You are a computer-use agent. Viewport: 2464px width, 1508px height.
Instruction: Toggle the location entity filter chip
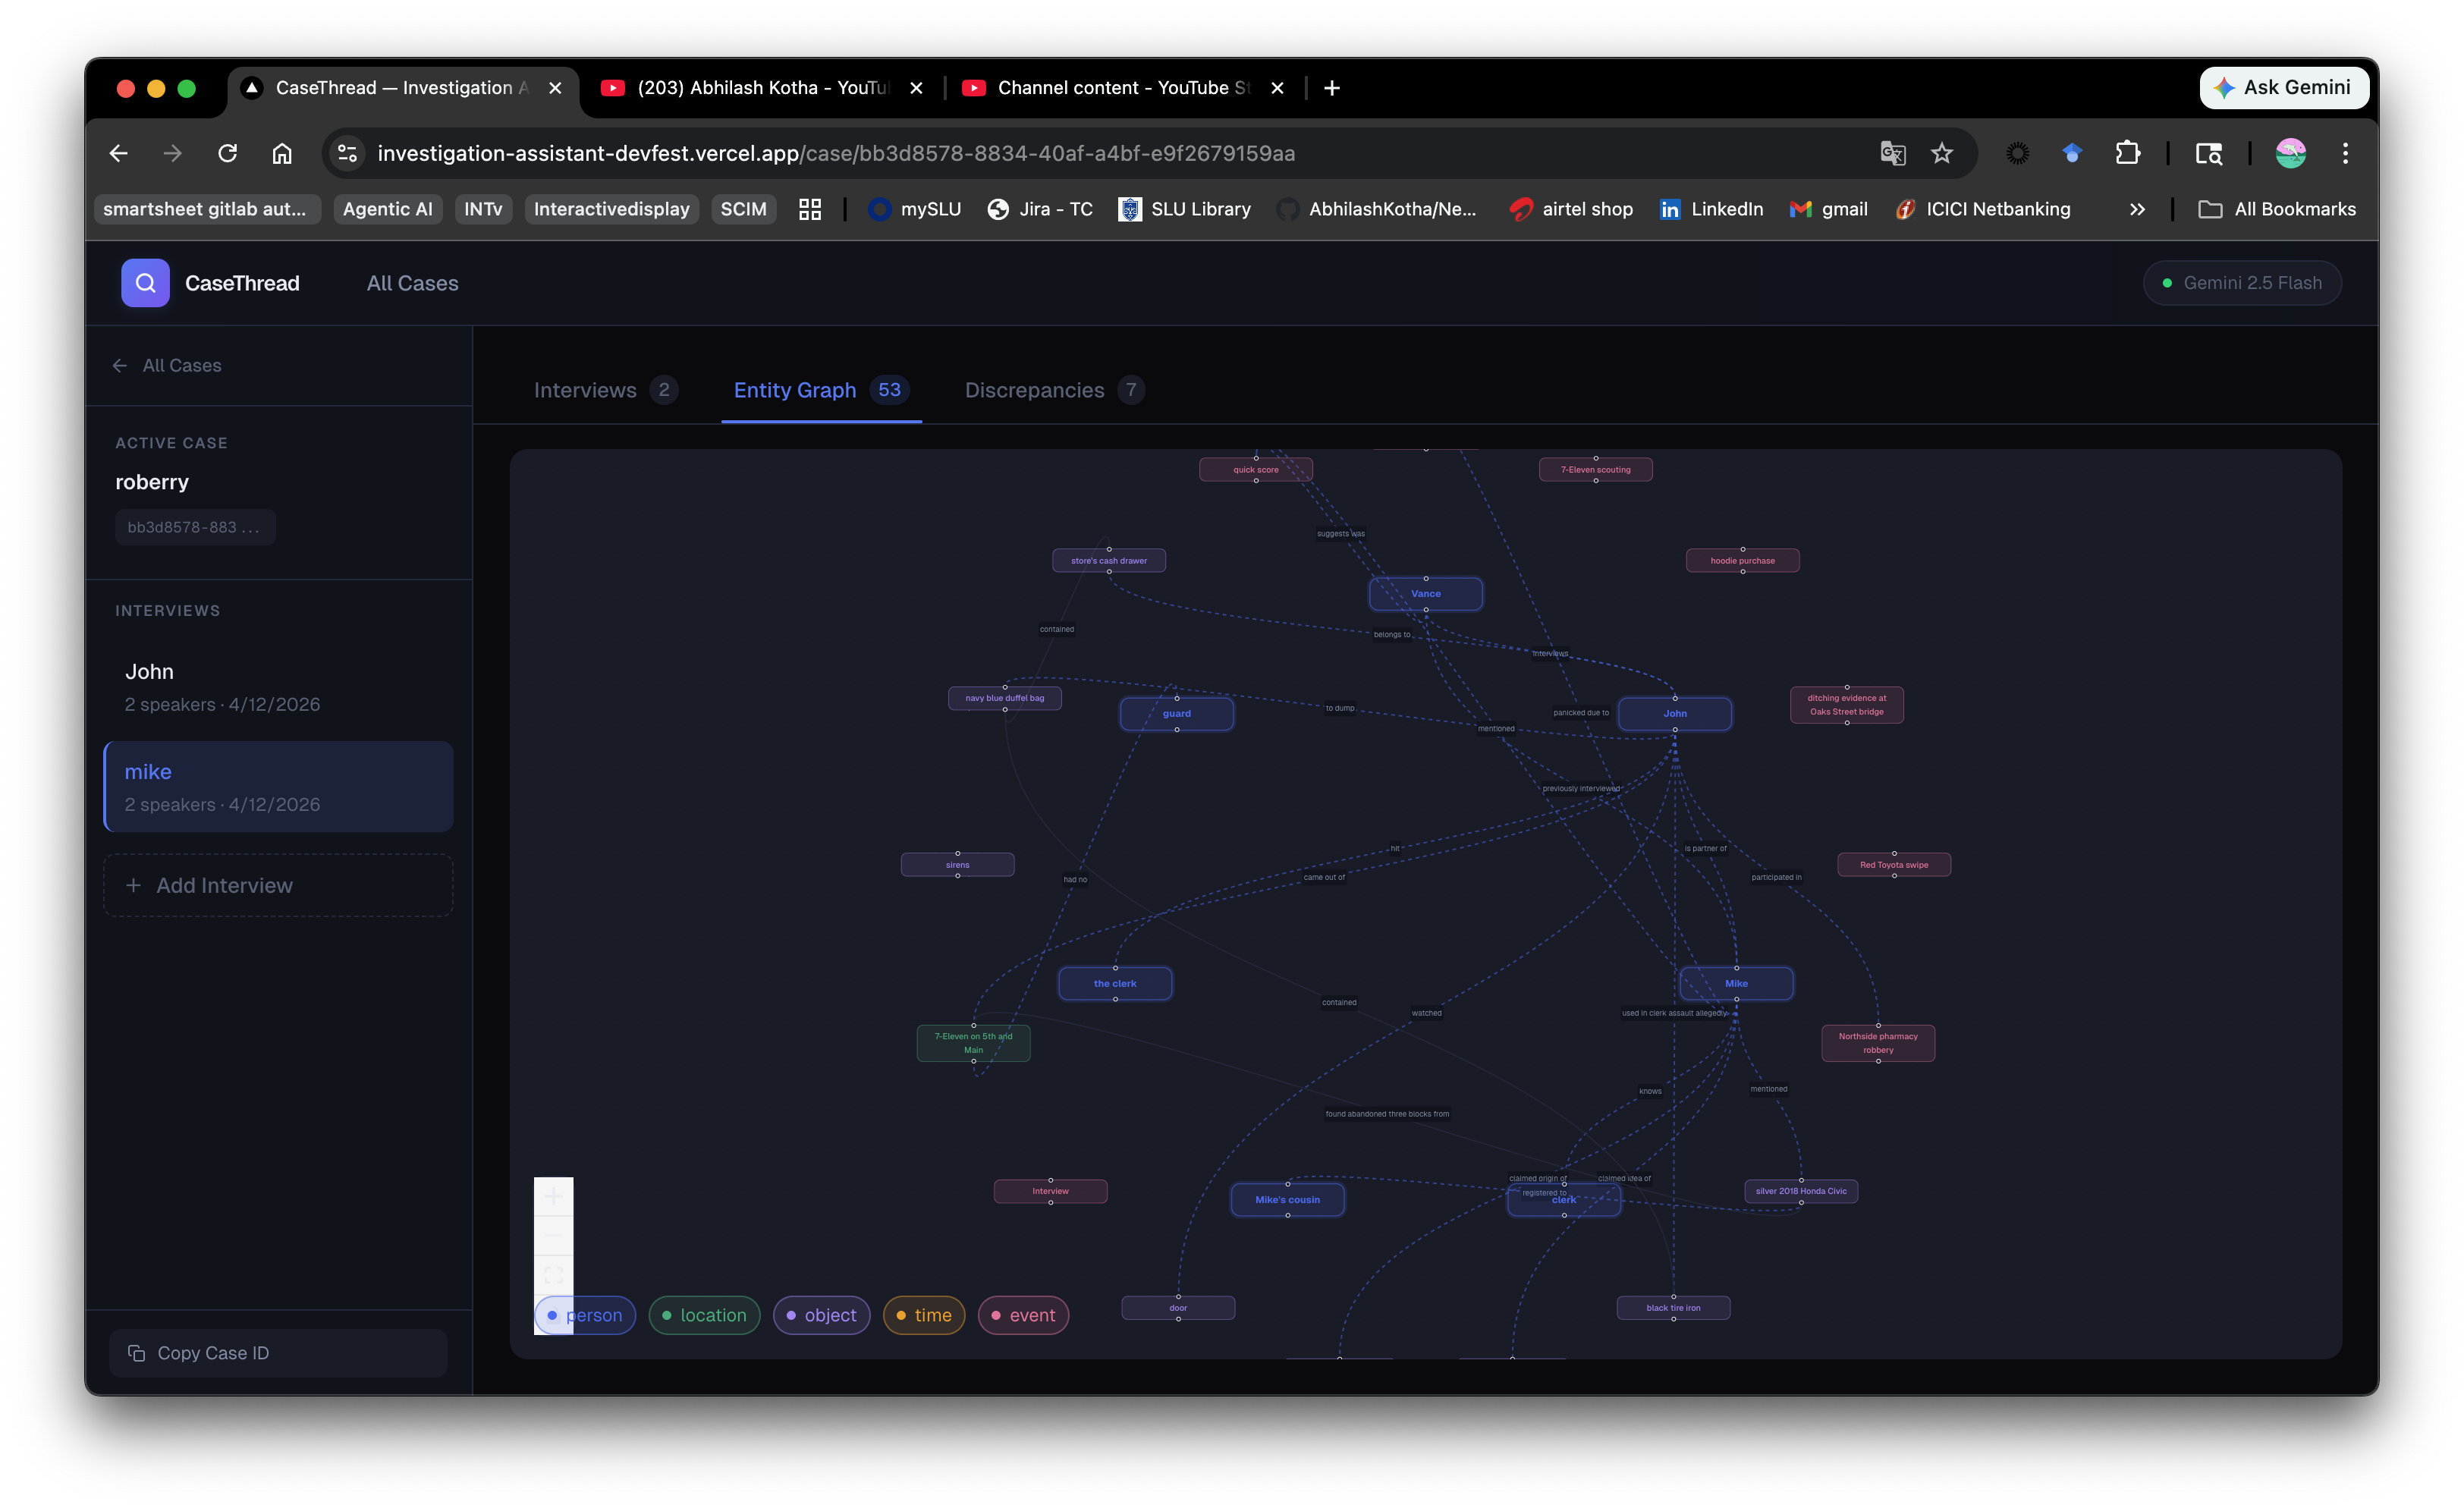point(704,1315)
